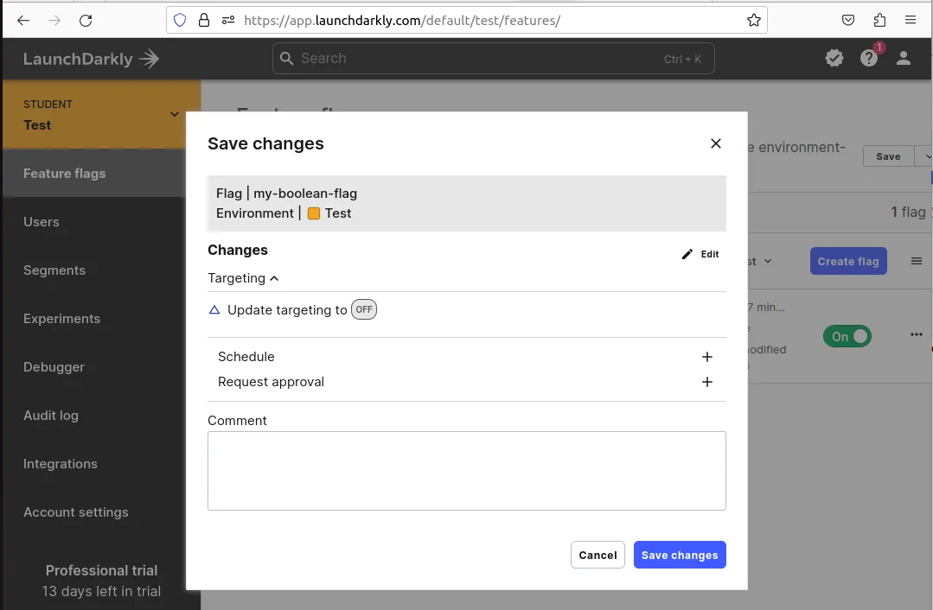Screen dimensions: 933x610
Task: Click the plus icon next to Request approval
Action: [707, 382]
